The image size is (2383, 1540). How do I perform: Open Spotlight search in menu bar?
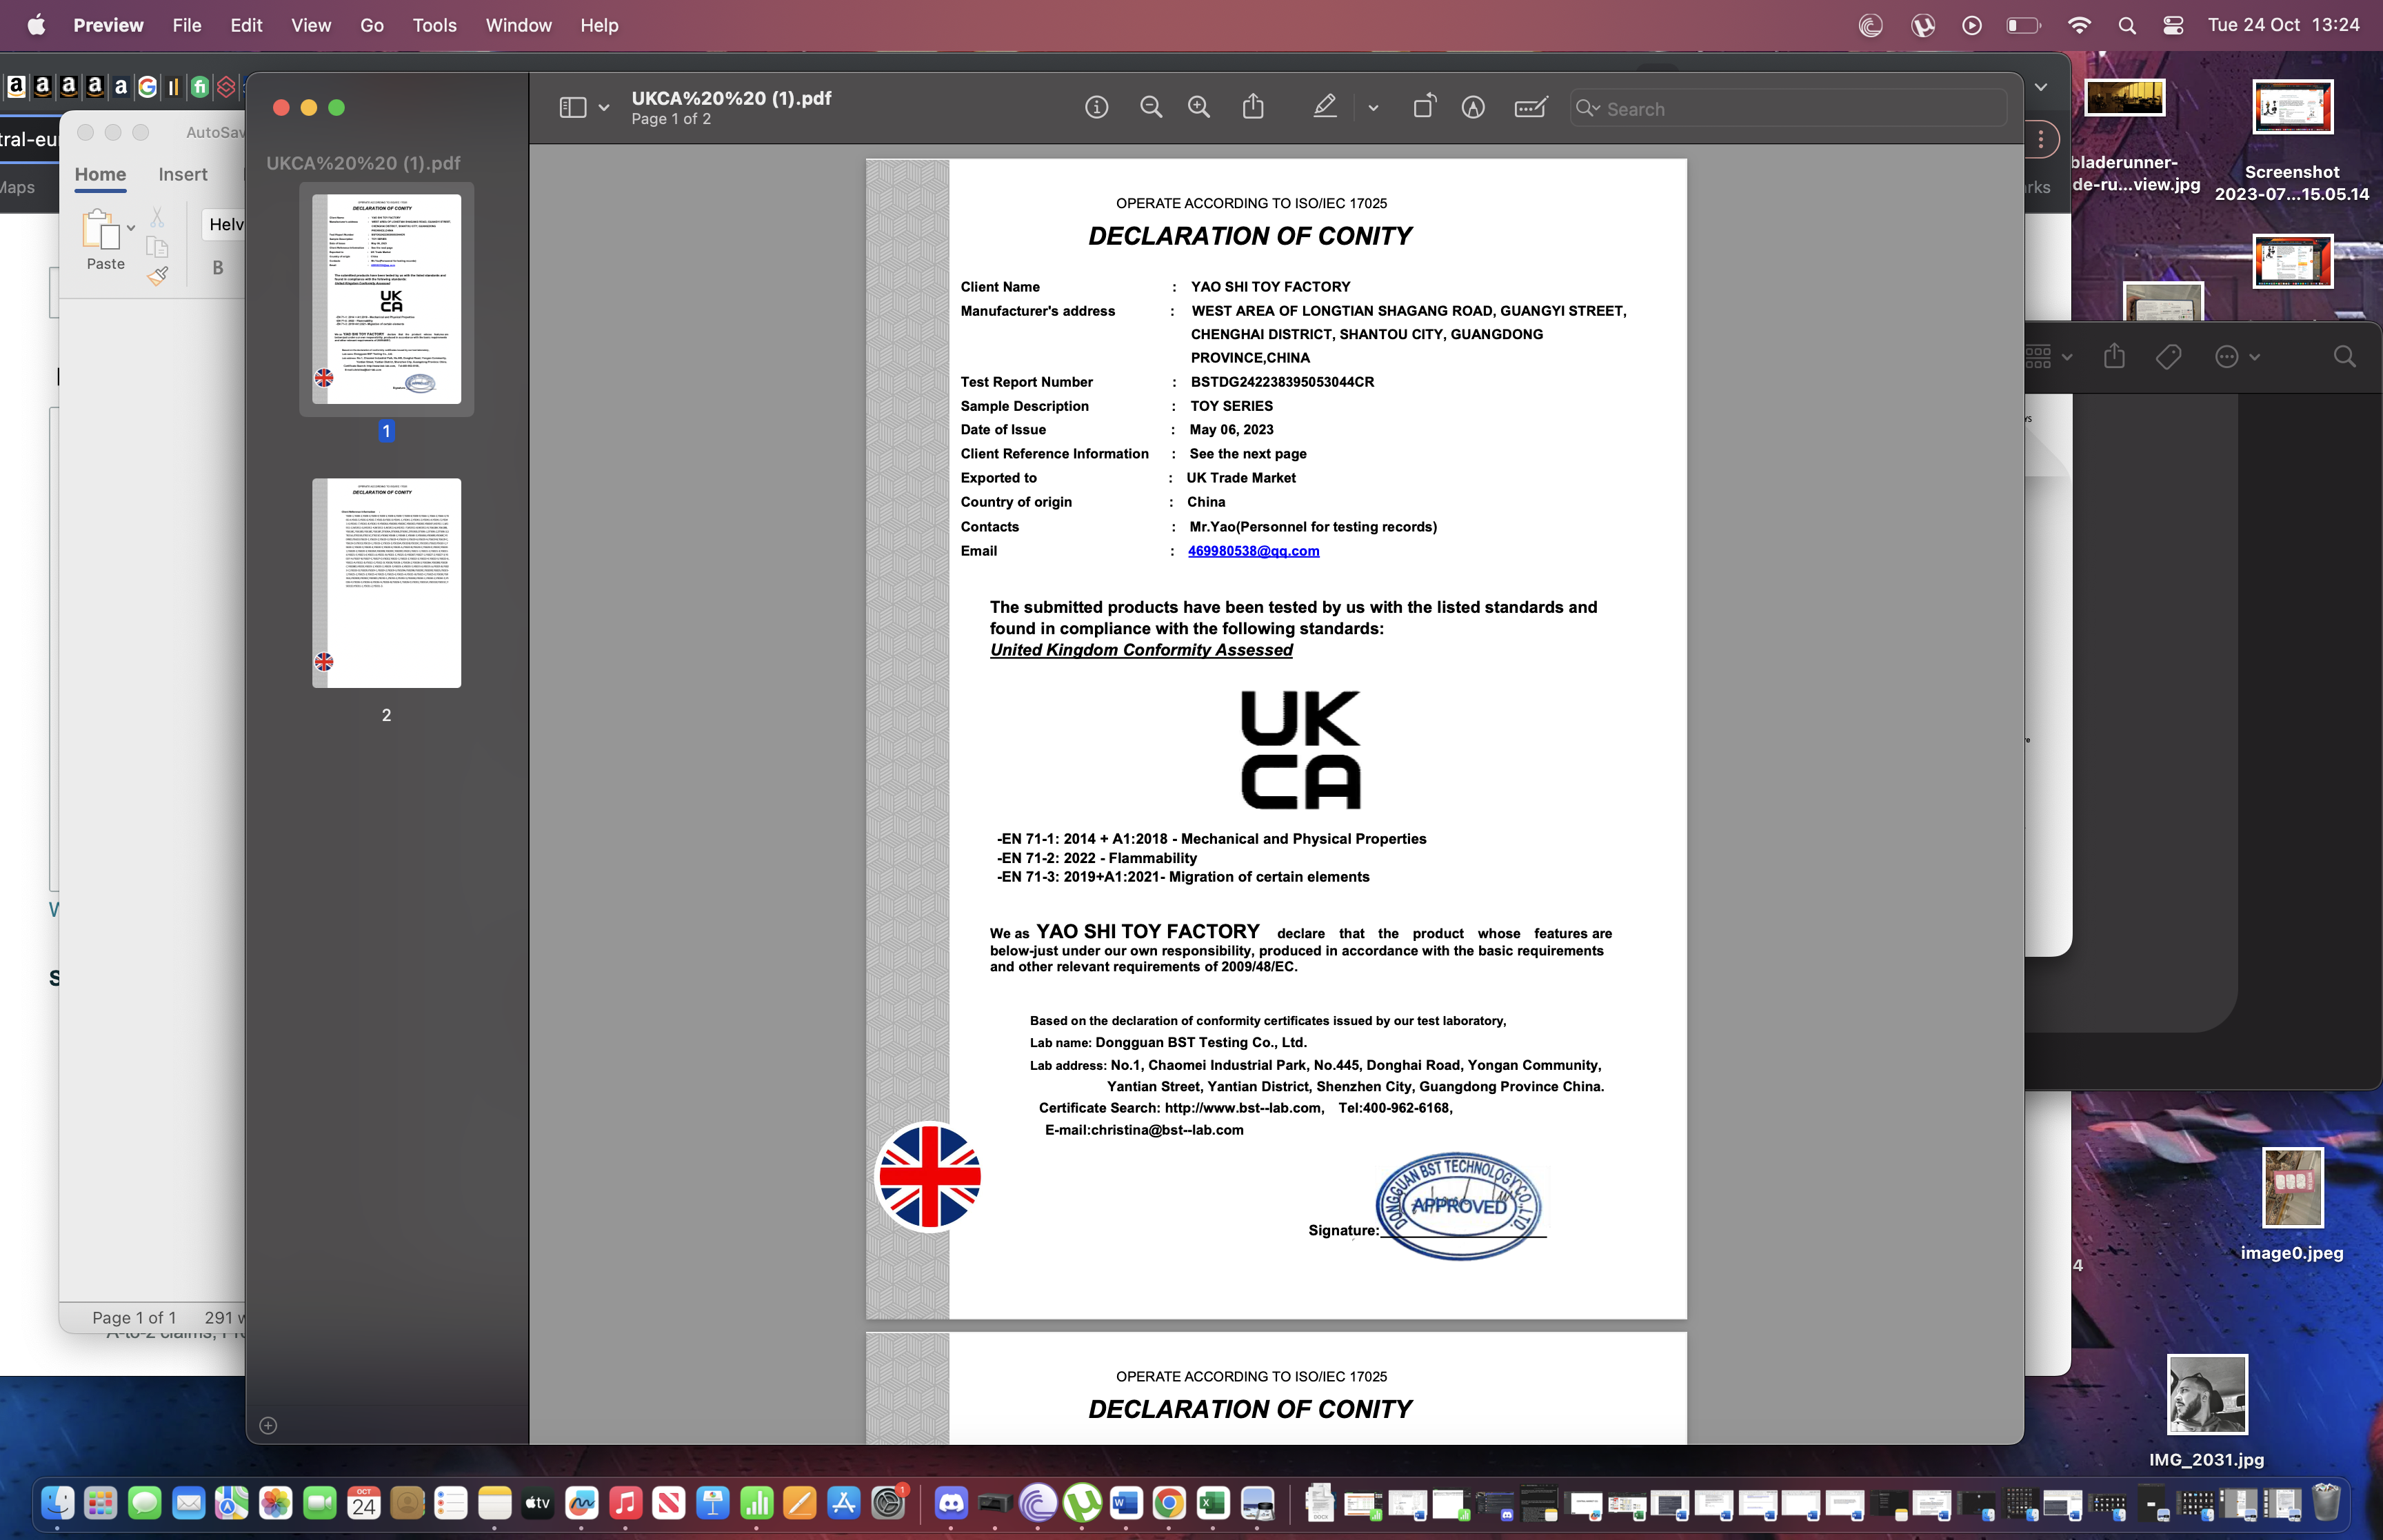click(x=2127, y=25)
